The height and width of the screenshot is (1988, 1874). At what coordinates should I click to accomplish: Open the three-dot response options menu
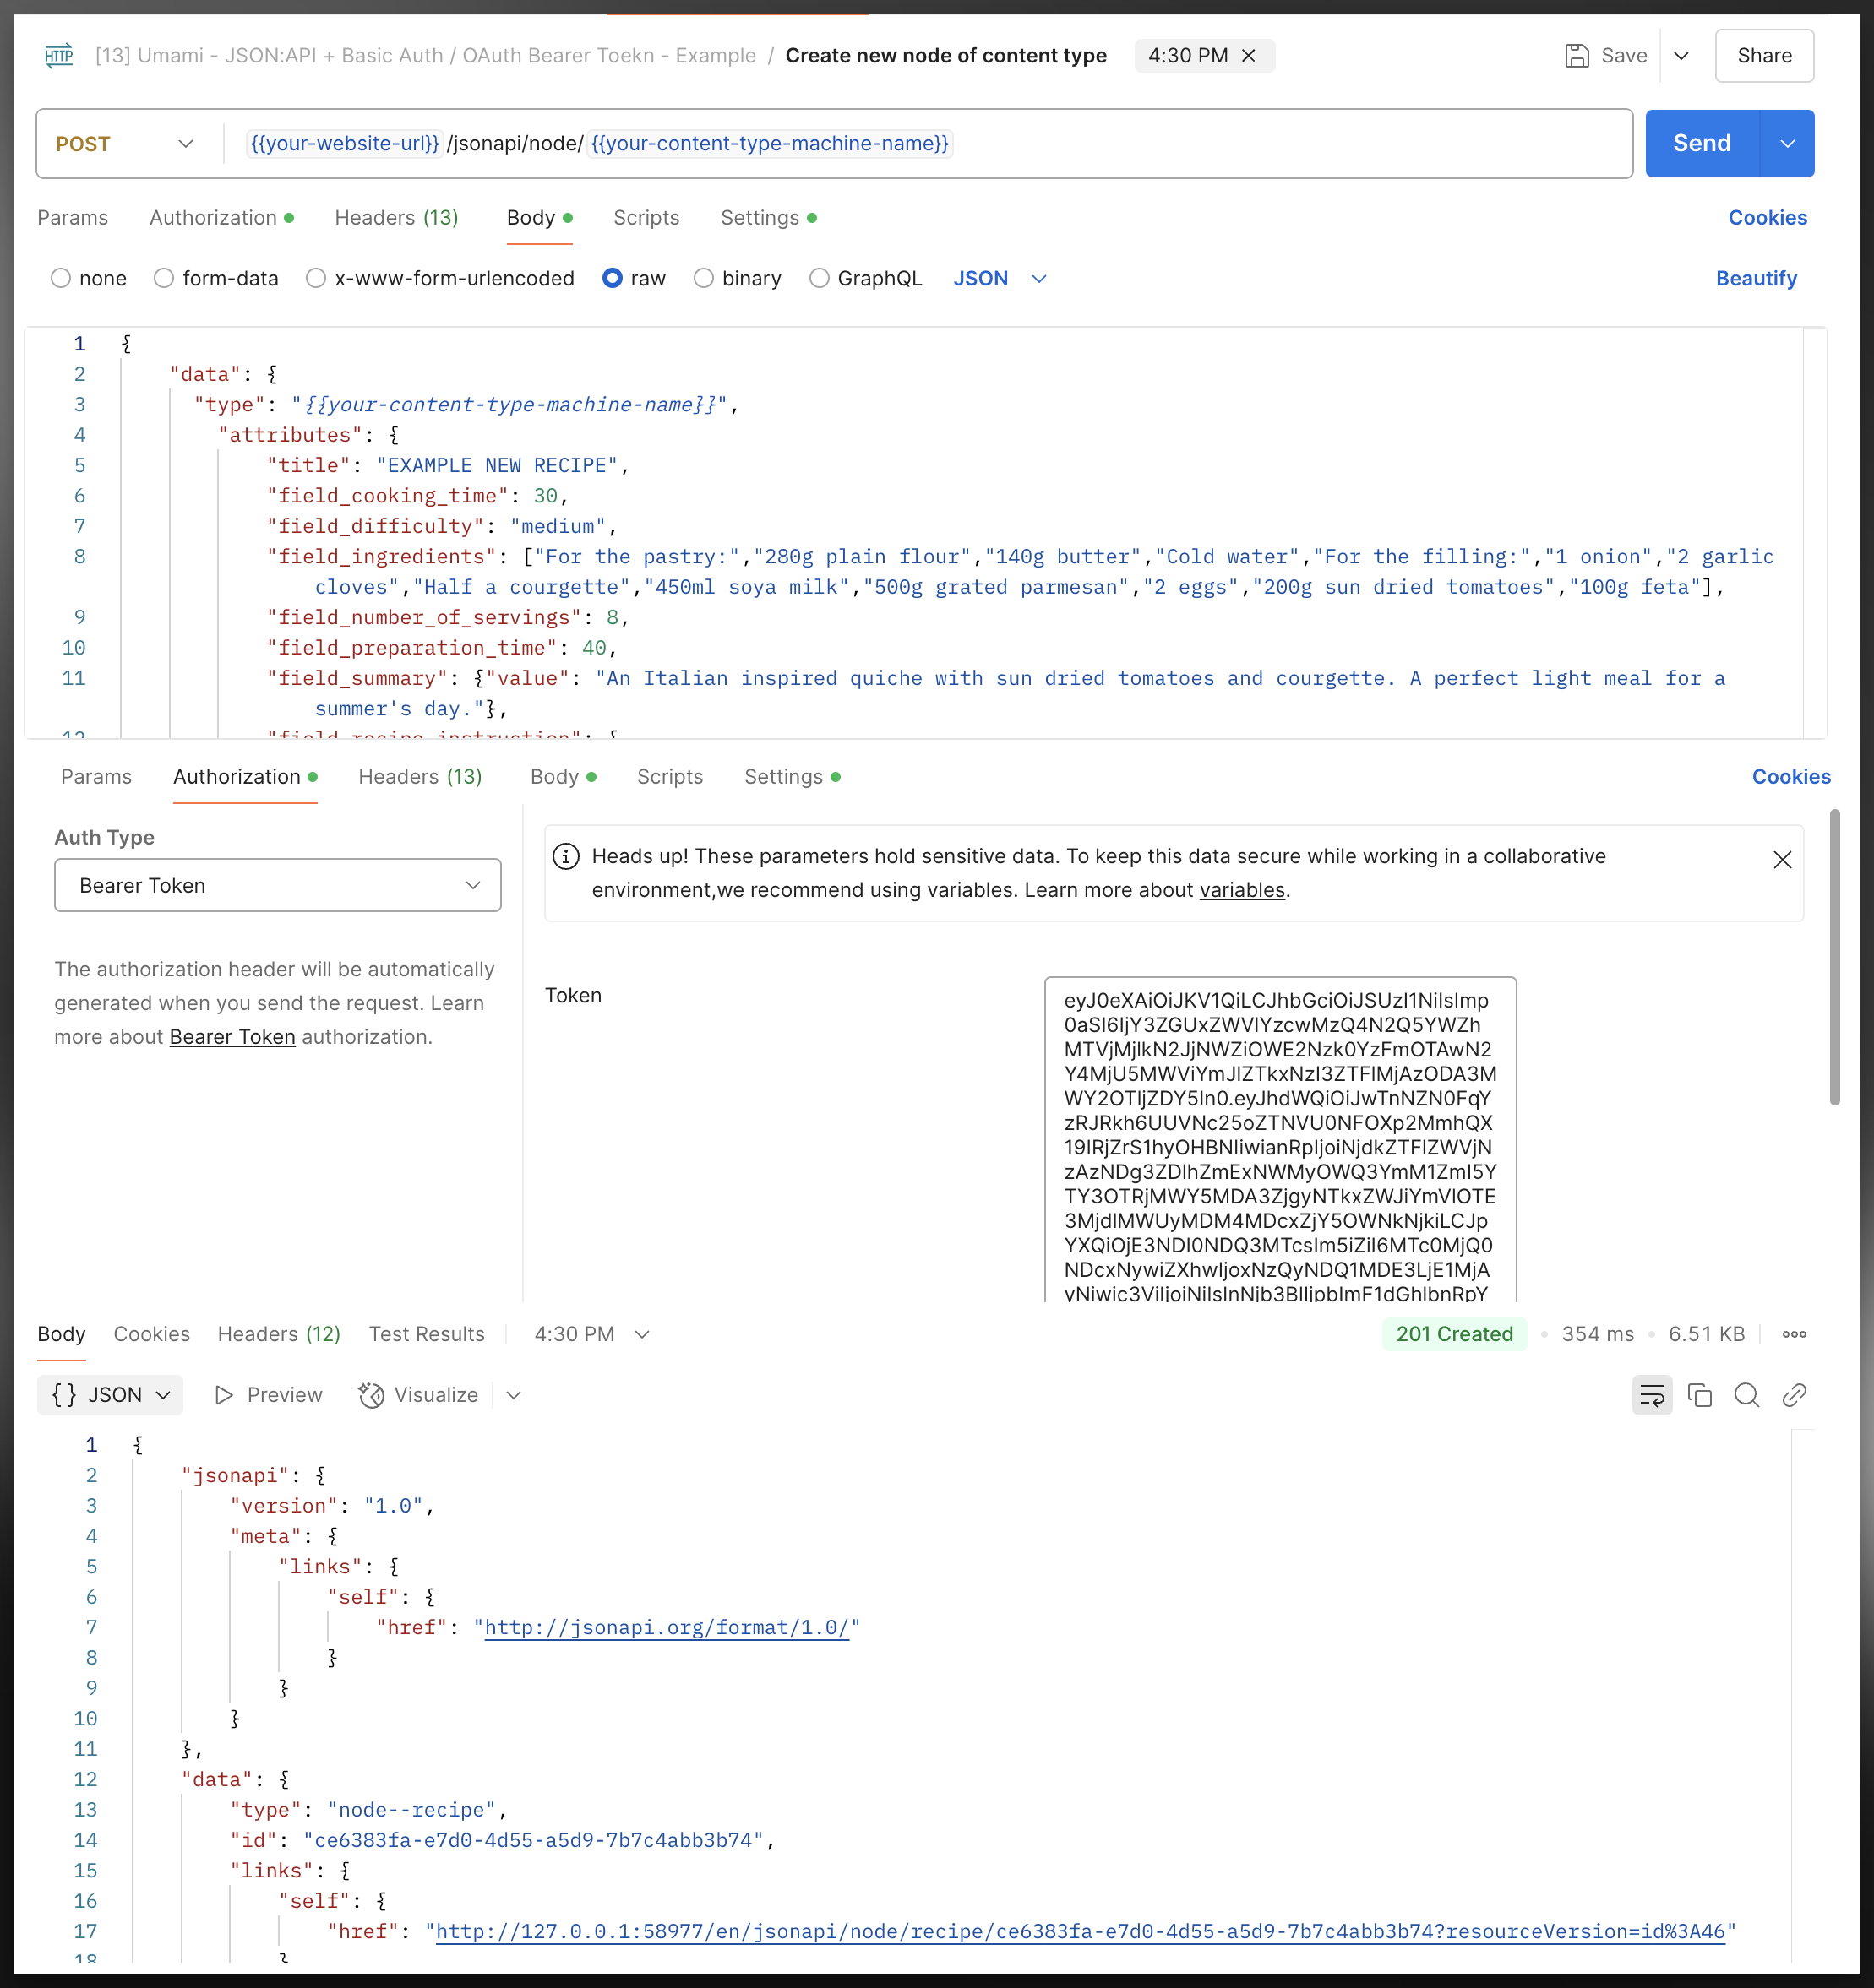pos(1795,1334)
